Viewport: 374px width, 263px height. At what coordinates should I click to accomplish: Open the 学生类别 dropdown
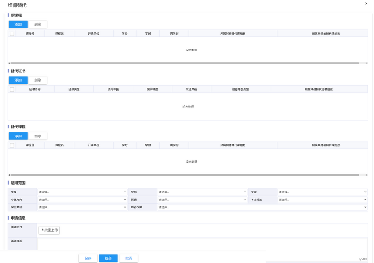(x=82, y=207)
